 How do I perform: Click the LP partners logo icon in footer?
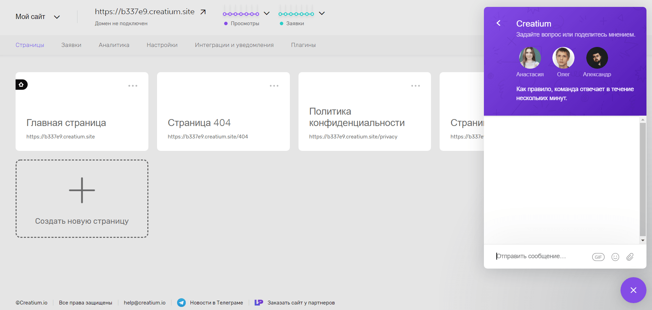[259, 303]
